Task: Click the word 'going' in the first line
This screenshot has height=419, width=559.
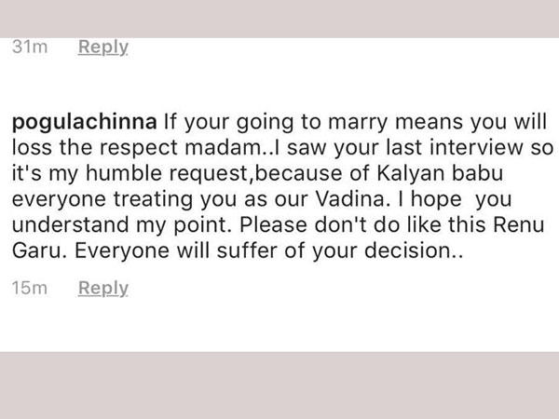Action: pyautogui.click(x=265, y=123)
